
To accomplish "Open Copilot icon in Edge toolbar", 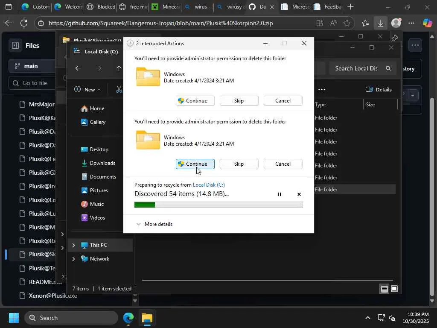I will tap(427, 23).
